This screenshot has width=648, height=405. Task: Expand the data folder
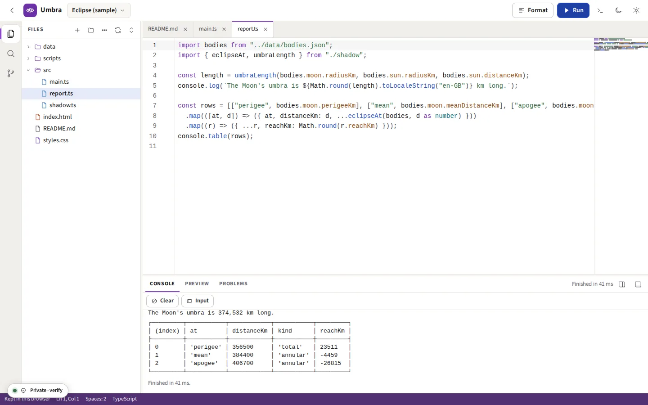point(81,46)
